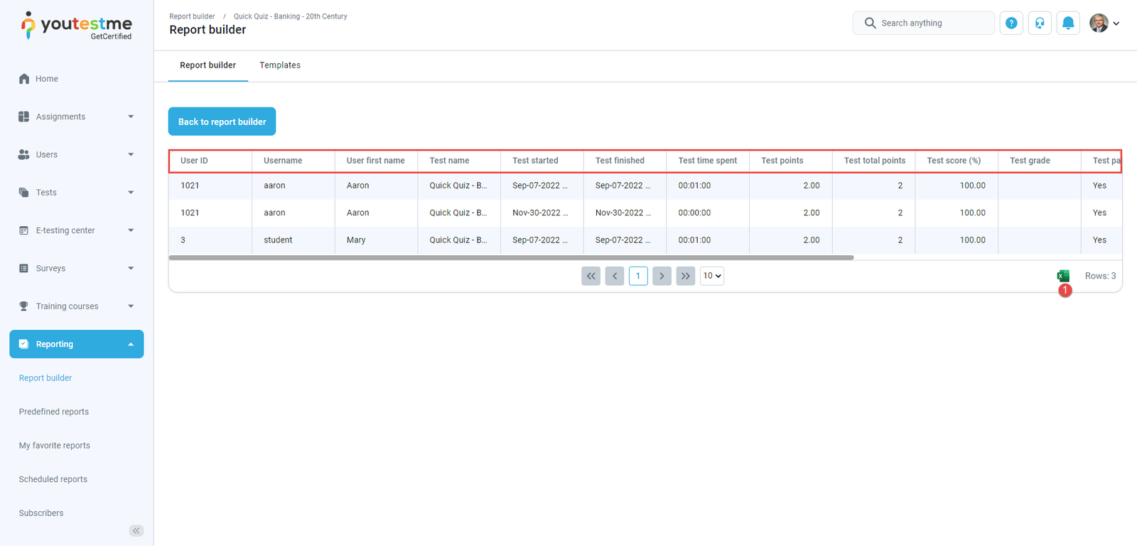Click the table horizontal scrollbar

(511, 258)
